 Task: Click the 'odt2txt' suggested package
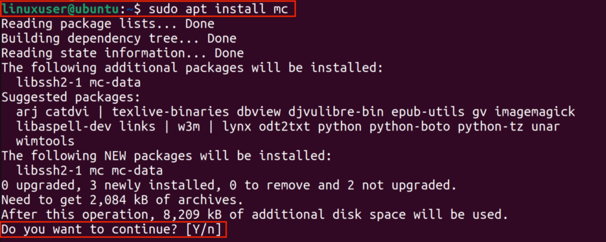[x=294, y=127]
